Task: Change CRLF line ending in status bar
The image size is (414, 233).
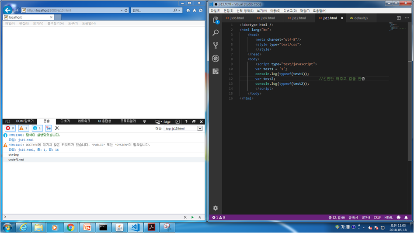Action: pos(377,217)
